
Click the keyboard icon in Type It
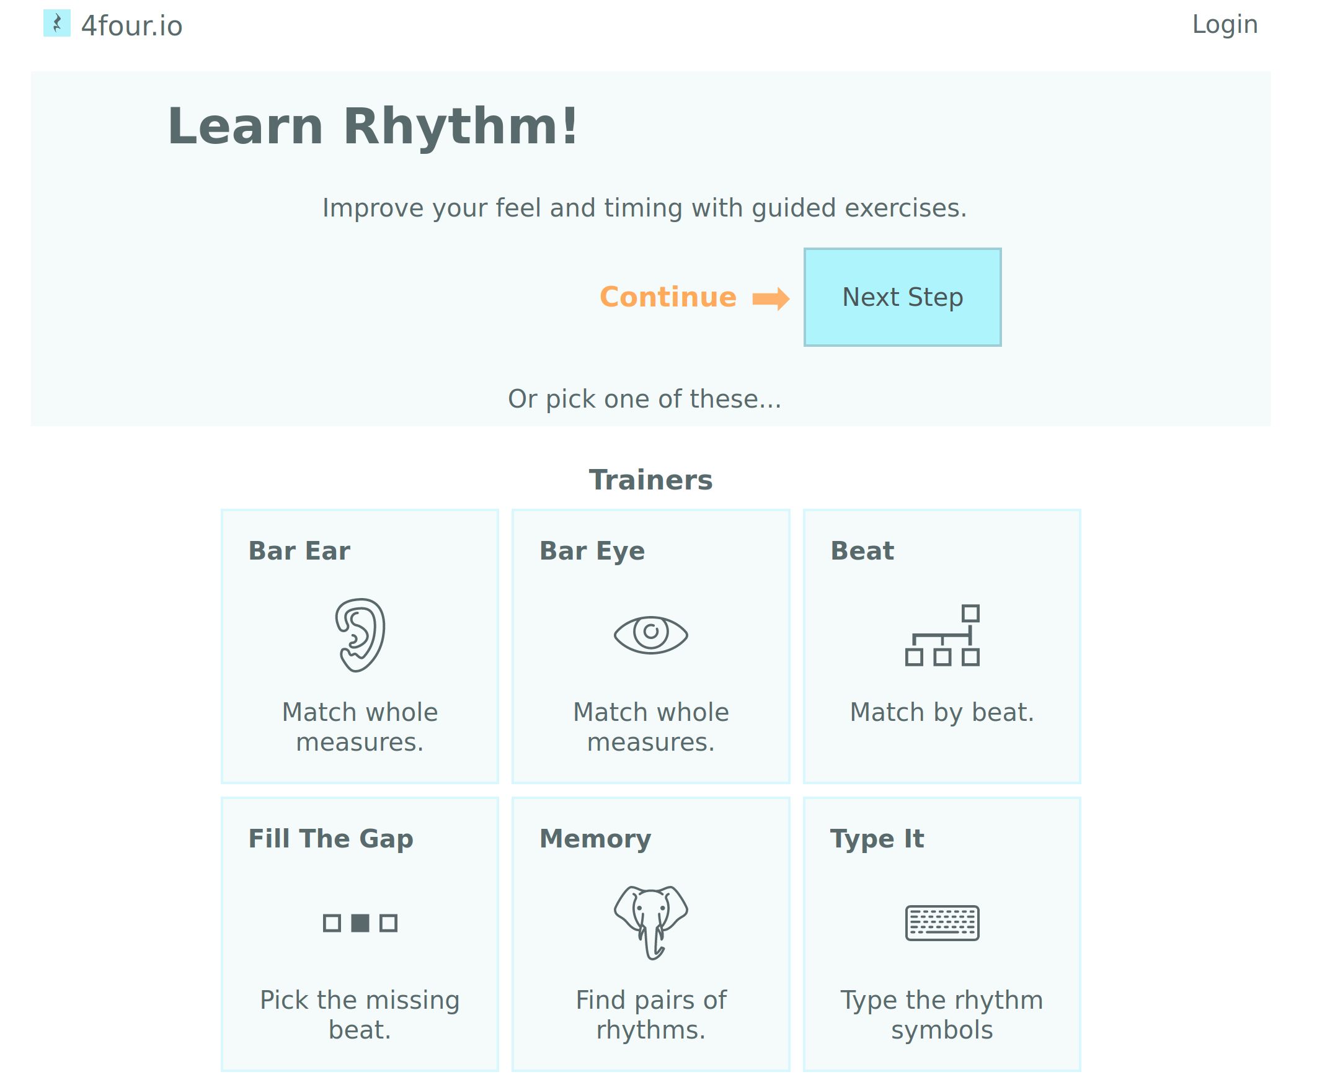[x=942, y=924]
